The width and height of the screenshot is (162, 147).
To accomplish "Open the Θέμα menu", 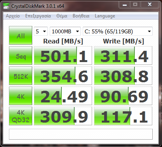I will coord(62,16).
